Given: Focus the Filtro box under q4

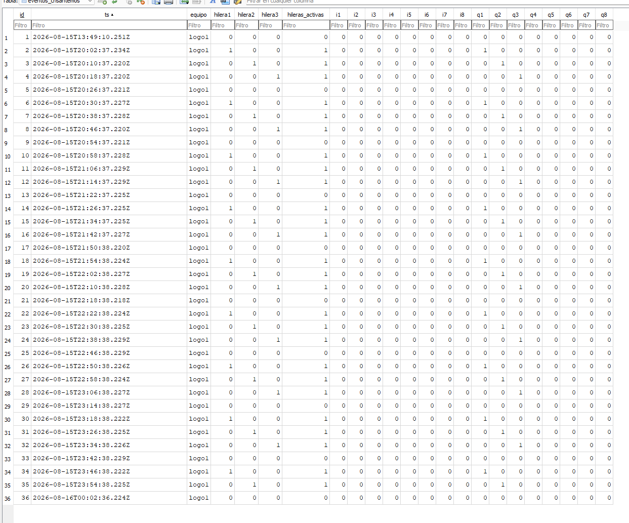Looking at the screenshot, I should pos(533,25).
